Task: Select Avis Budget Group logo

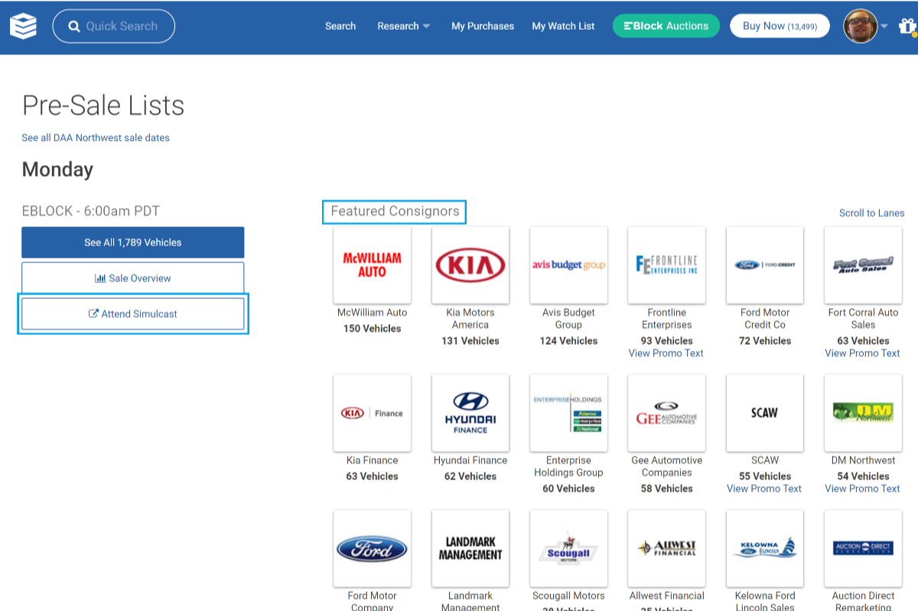Action: (x=568, y=265)
